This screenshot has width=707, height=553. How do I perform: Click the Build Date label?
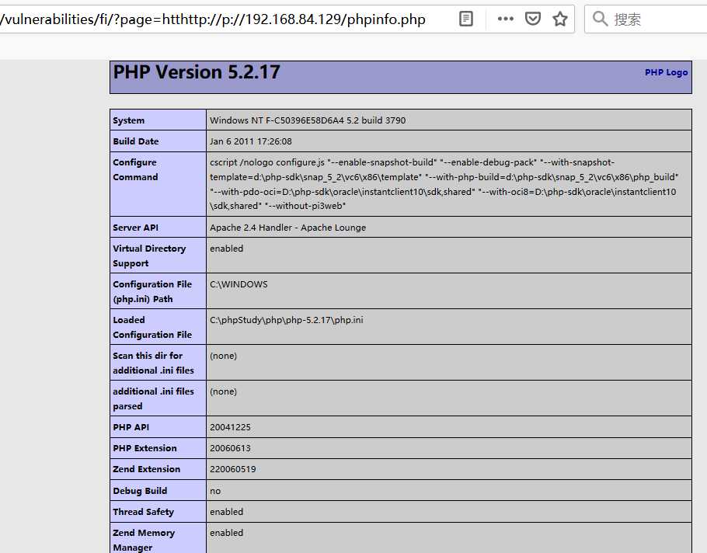click(x=136, y=141)
